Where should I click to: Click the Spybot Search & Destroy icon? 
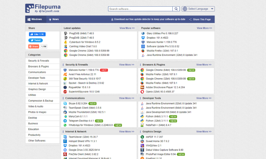tap(65, 83)
